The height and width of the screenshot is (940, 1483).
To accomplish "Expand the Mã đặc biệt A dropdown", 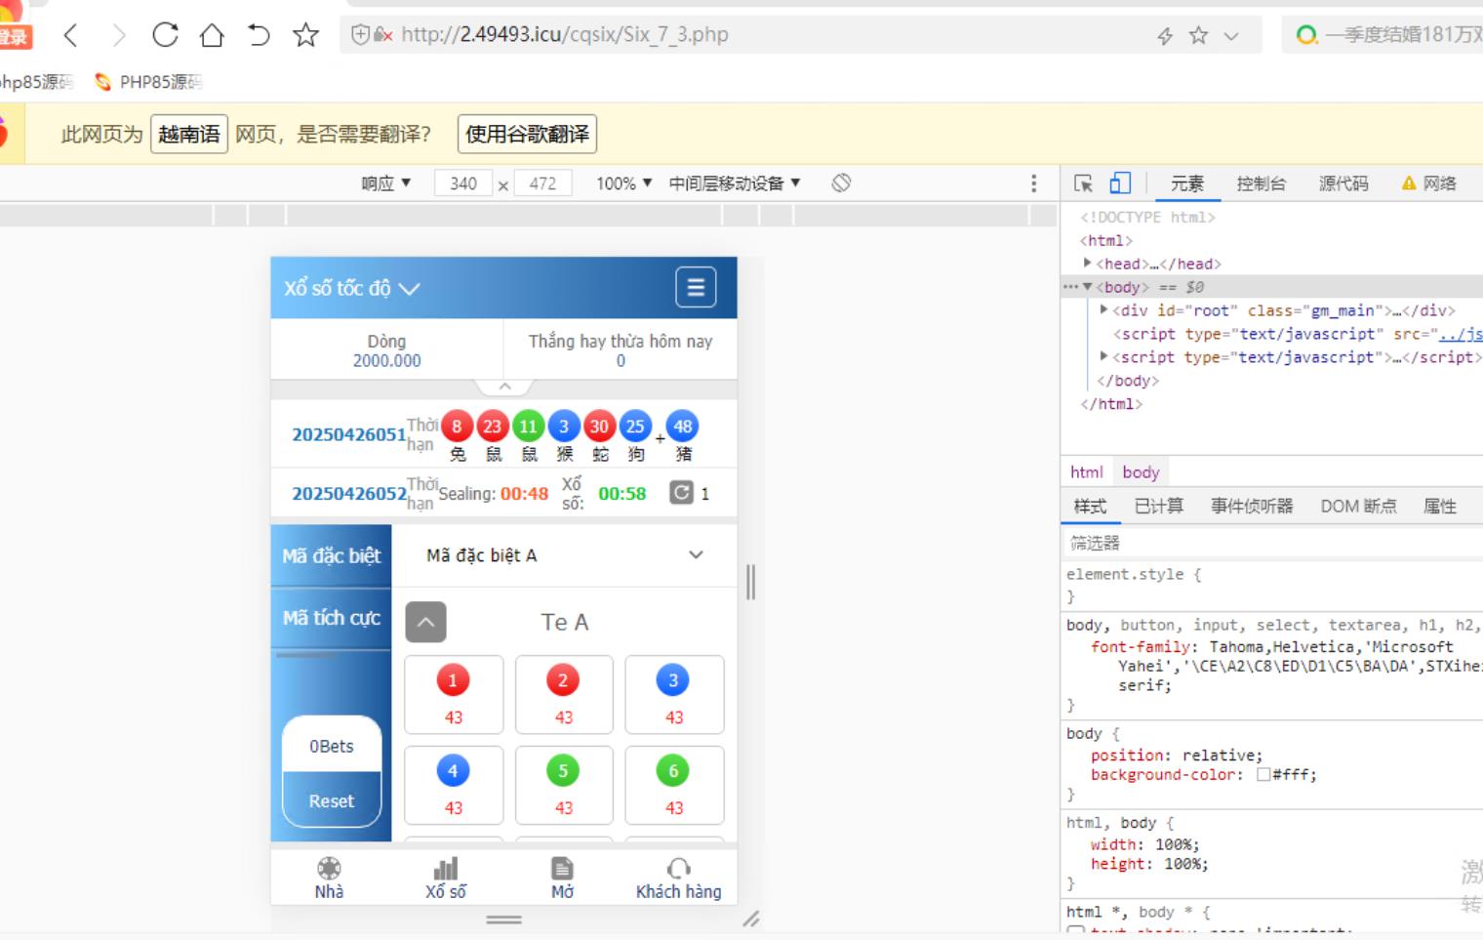I will click(x=696, y=555).
